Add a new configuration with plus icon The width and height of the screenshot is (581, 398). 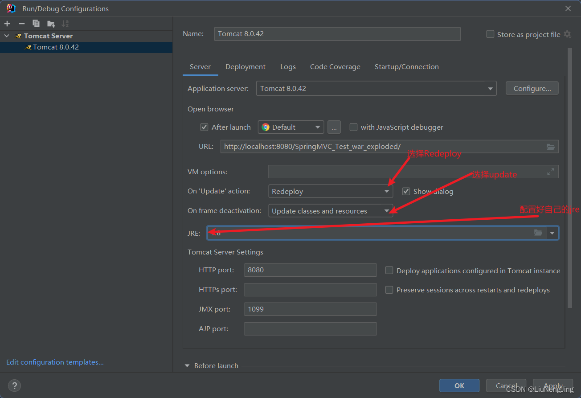coord(7,24)
